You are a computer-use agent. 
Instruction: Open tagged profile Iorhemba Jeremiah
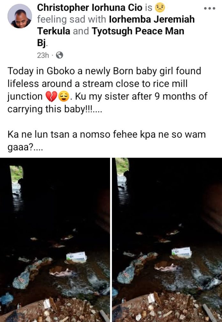tap(152, 20)
